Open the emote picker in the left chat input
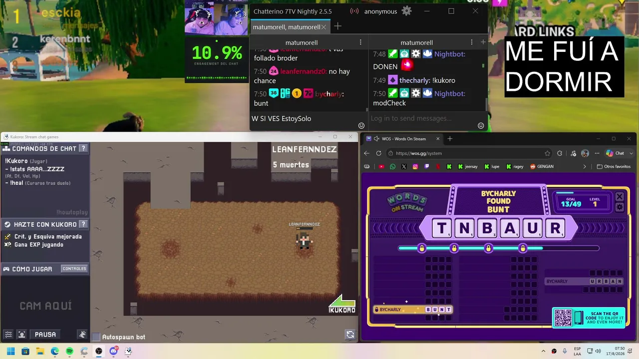Image resolution: width=639 pixels, height=359 pixels. tap(361, 125)
